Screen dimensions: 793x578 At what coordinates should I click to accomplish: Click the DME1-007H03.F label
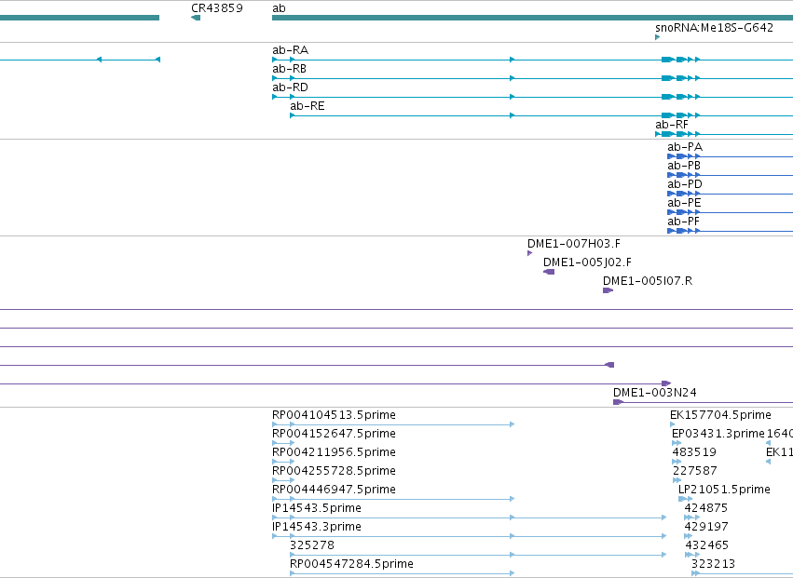click(574, 244)
